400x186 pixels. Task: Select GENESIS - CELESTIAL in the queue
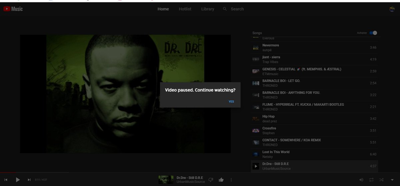pos(315,71)
